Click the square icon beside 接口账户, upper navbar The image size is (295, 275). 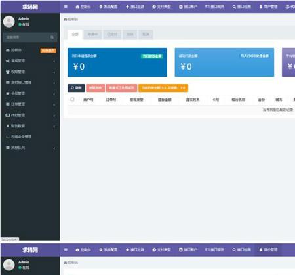[x=181, y=7]
